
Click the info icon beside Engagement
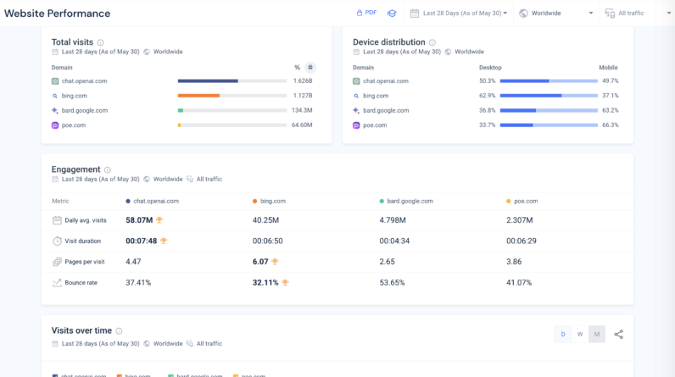point(108,169)
